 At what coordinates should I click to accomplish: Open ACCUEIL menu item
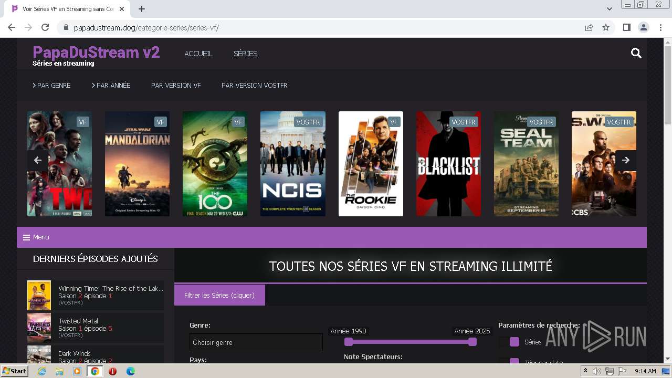coord(198,54)
